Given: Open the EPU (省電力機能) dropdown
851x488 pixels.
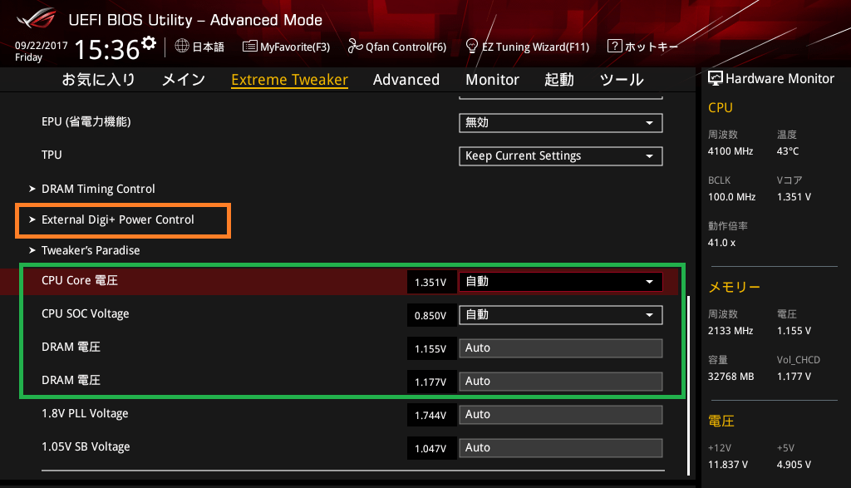Looking at the screenshot, I should pyautogui.click(x=561, y=123).
